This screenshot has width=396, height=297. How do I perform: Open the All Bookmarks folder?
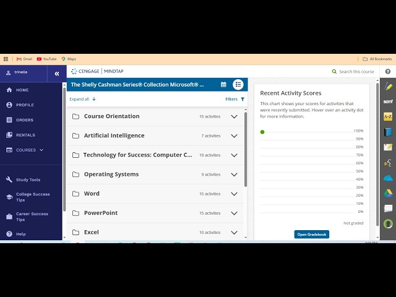(x=377, y=59)
